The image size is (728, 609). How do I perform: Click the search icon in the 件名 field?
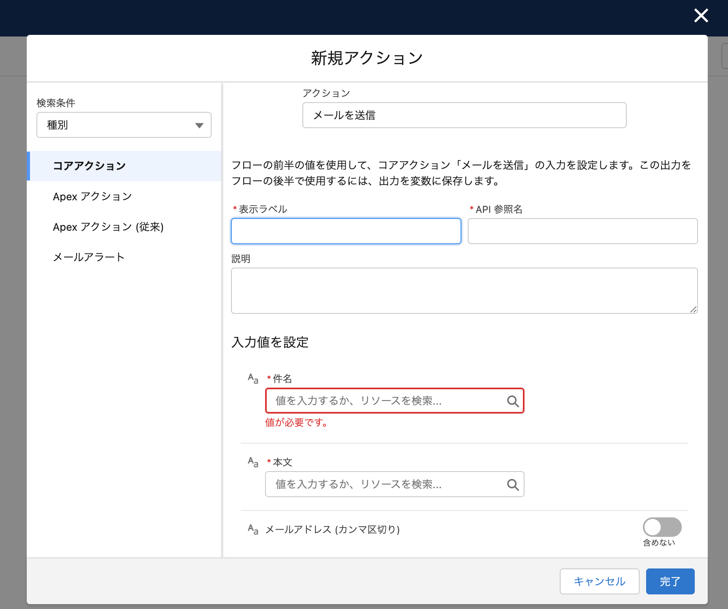pyautogui.click(x=512, y=401)
